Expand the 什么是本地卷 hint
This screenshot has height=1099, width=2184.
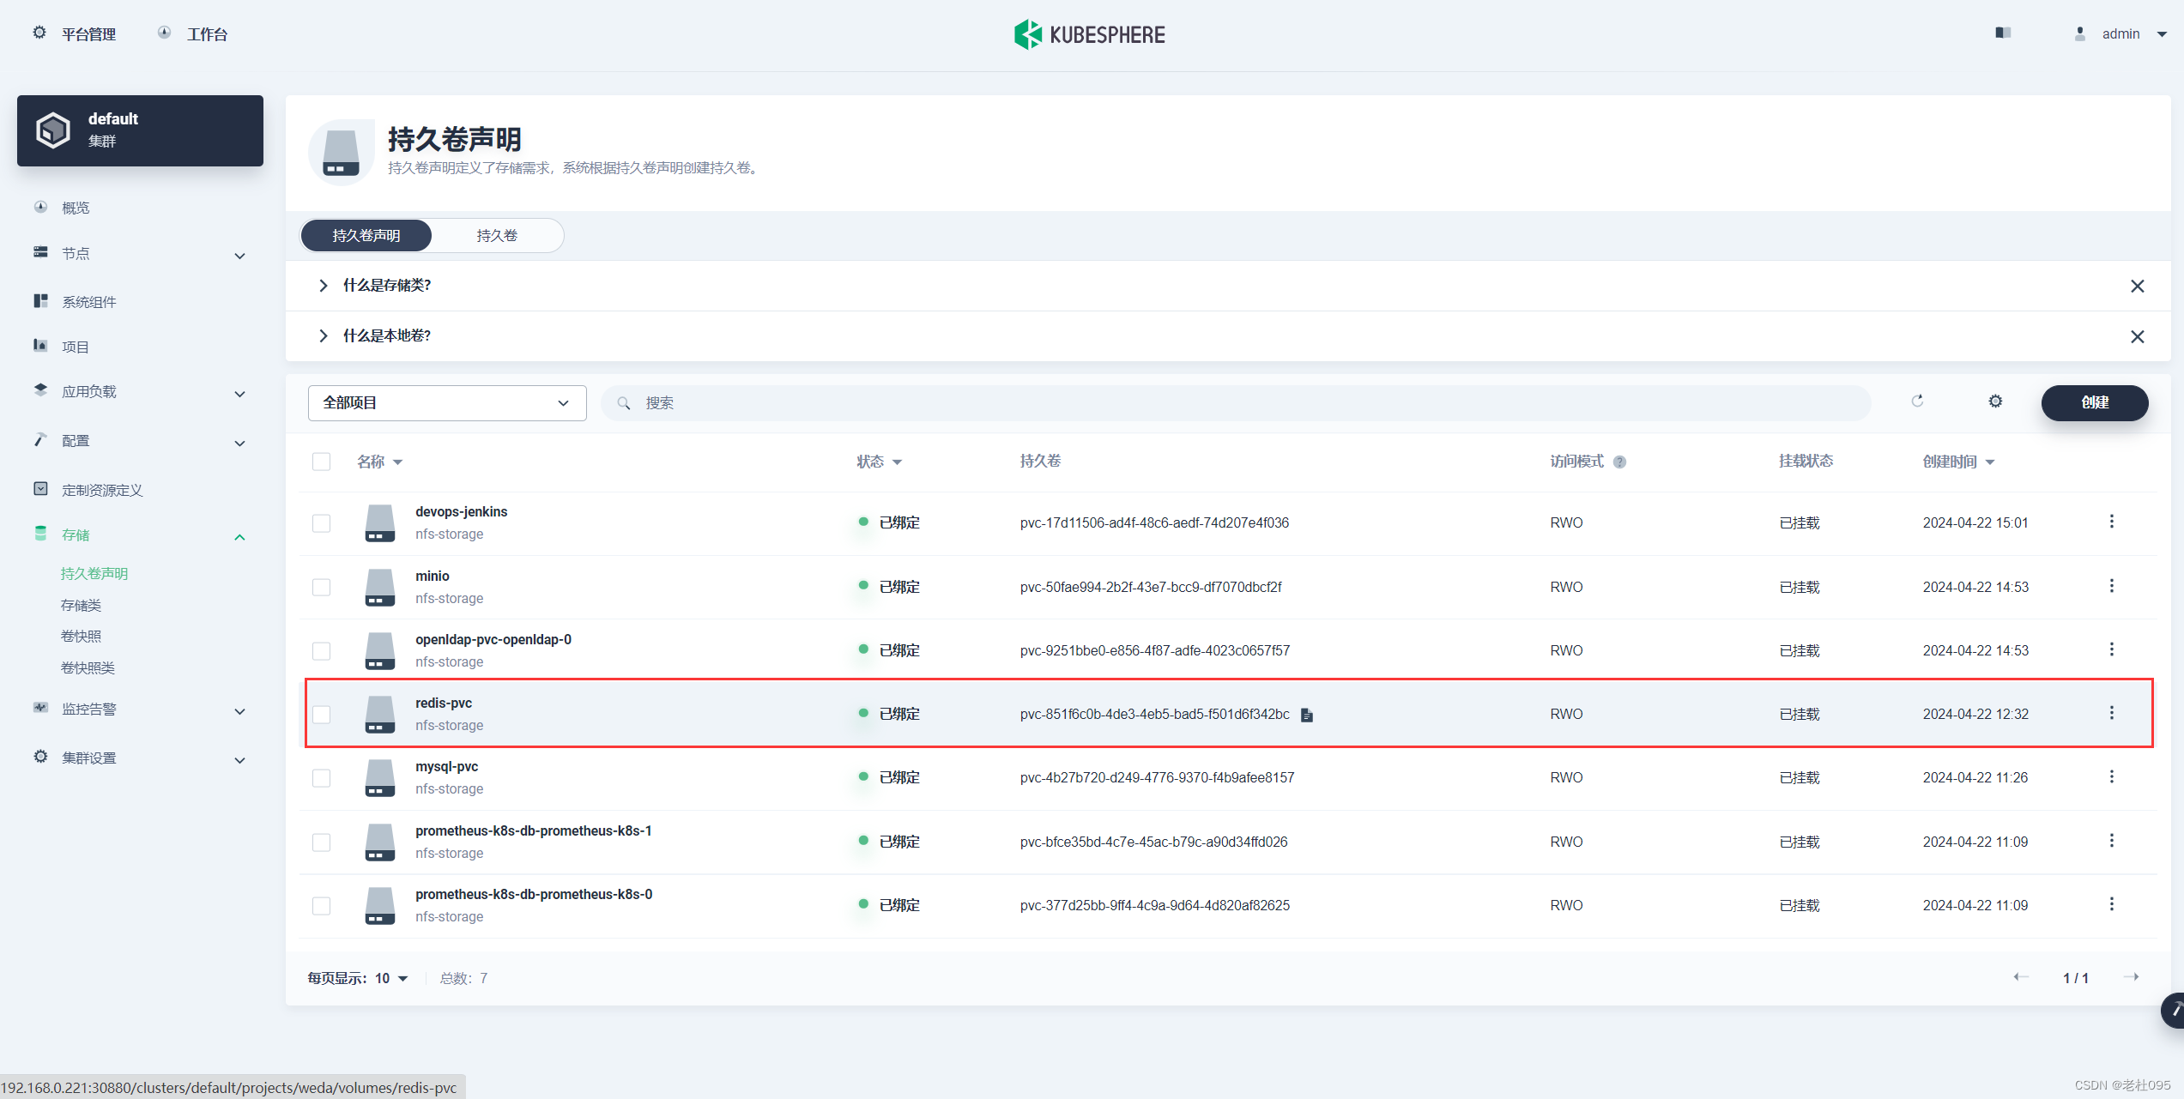click(323, 335)
